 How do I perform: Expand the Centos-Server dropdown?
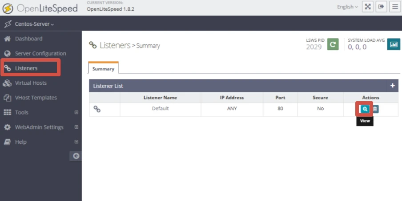34,24
